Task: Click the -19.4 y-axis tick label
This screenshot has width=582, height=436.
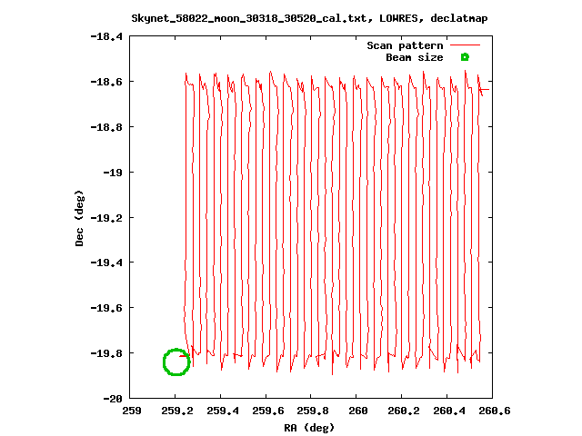Action: [107, 263]
